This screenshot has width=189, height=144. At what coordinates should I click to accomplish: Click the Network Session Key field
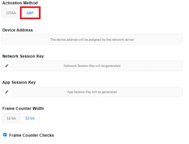click(97, 66)
